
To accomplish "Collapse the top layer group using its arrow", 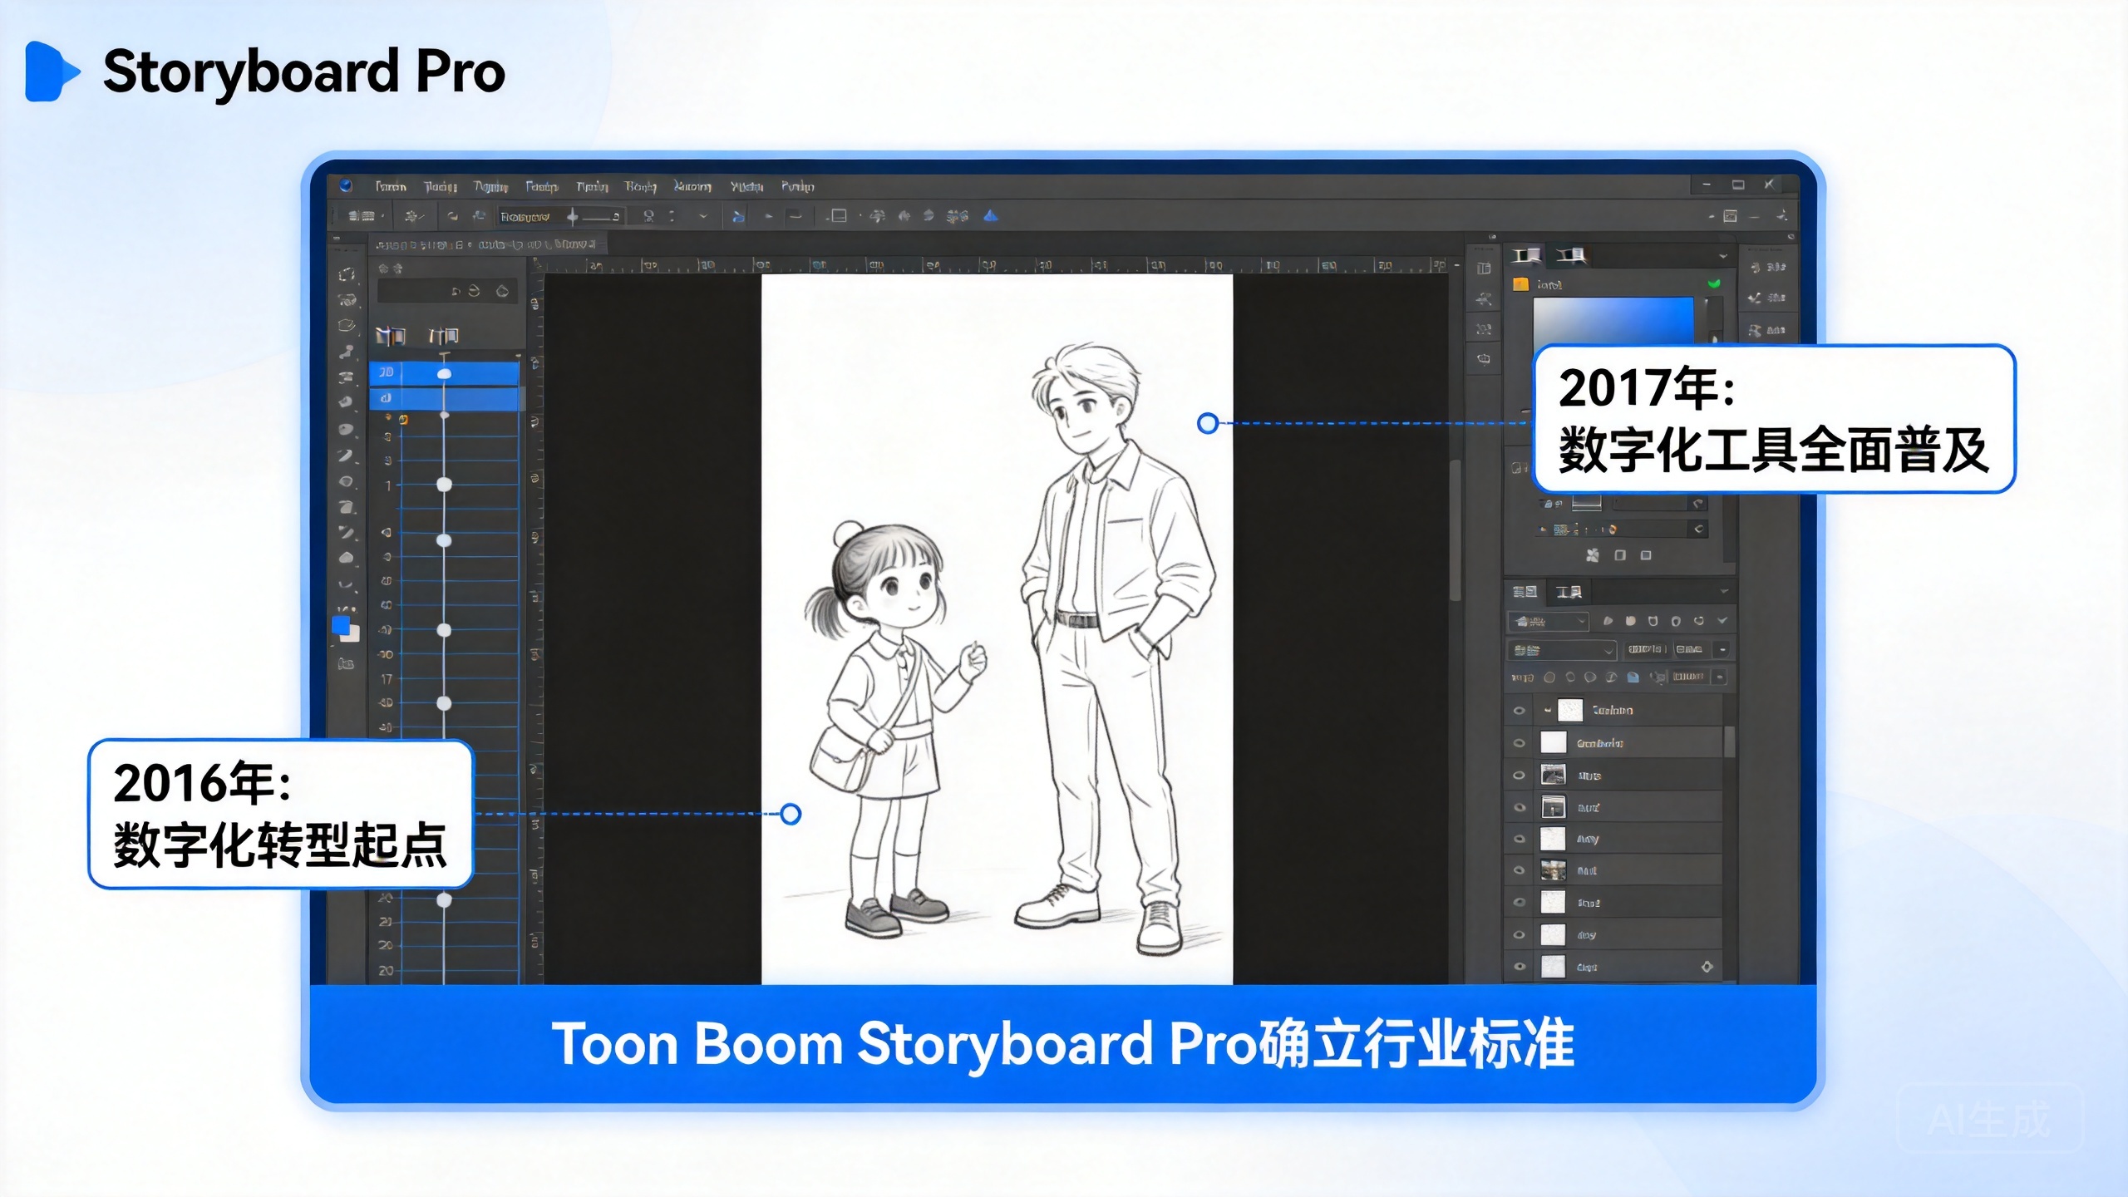I will coord(1547,711).
